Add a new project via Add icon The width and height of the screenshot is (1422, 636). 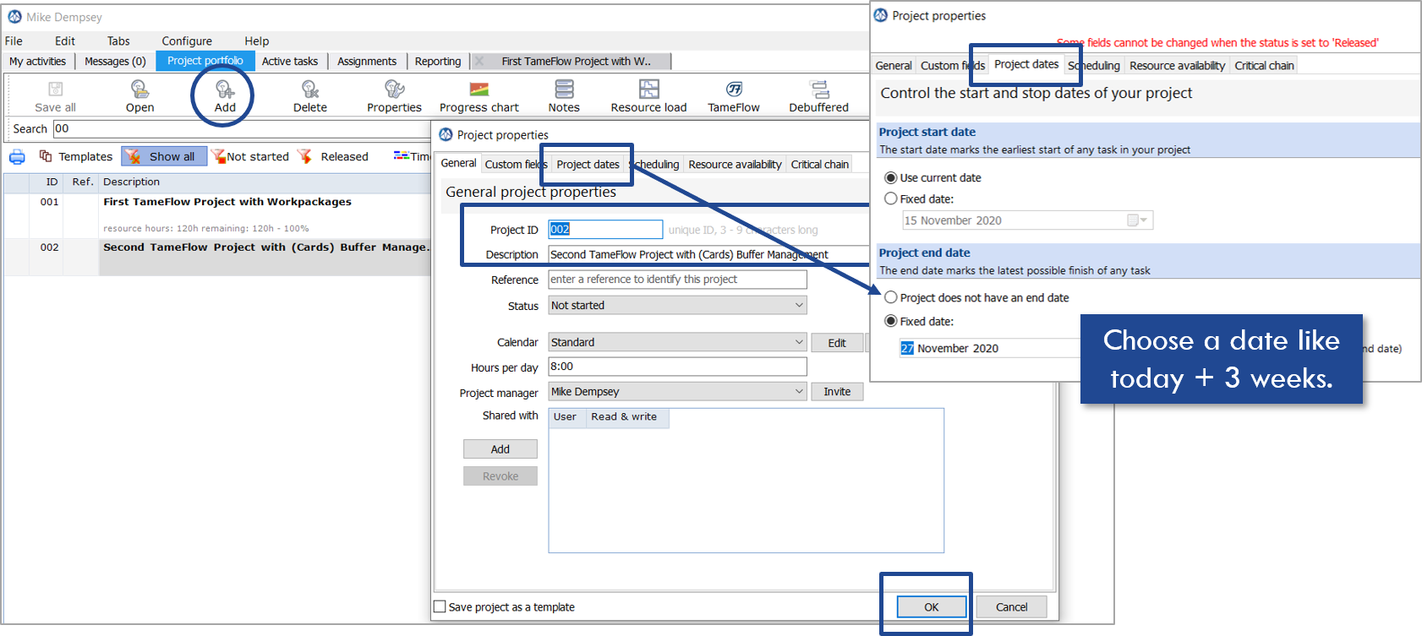[x=225, y=96]
